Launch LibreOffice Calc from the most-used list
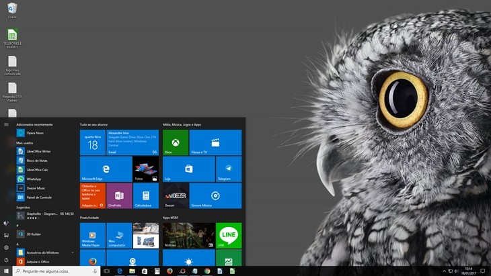491x276 pixels. 46,170
